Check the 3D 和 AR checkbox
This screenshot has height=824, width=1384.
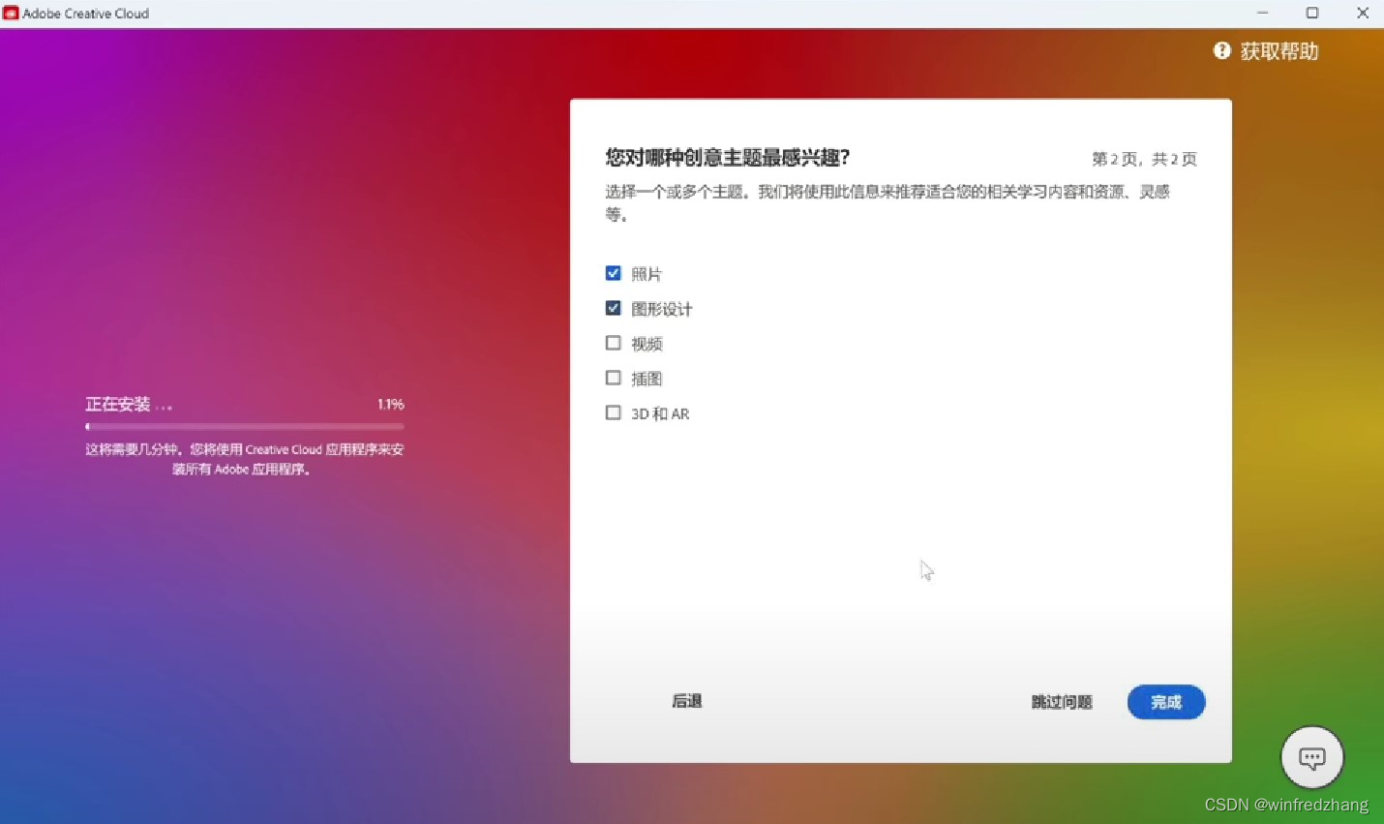[x=613, y=412]
